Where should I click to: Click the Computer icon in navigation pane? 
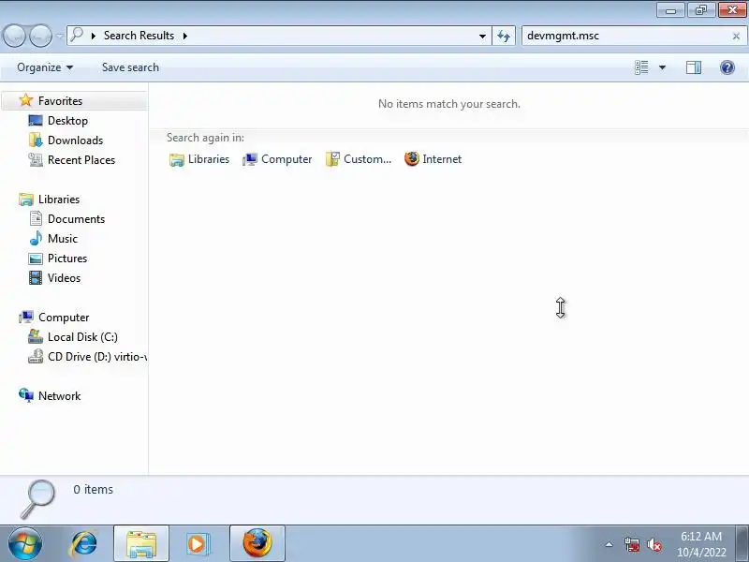pyautogui.click(x=26, y=317)
